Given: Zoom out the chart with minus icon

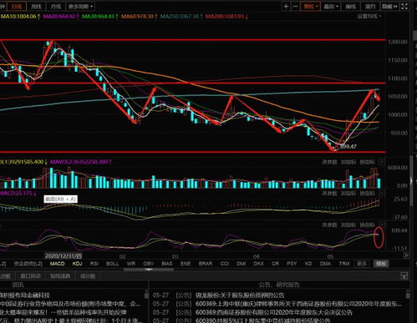Looking at the screenshot, I should [x=295, y=7].
